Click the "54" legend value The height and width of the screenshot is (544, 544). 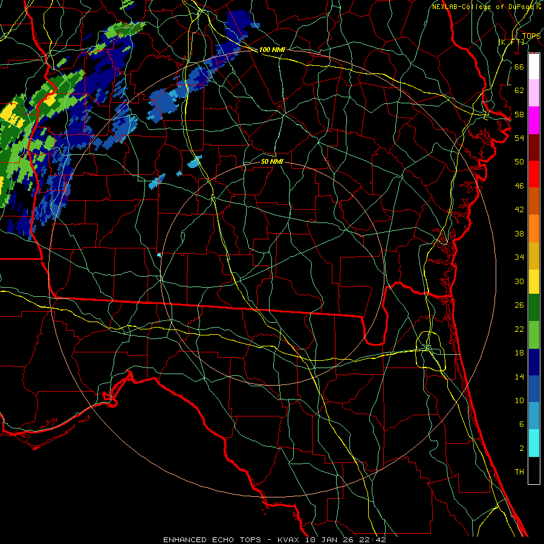[x=519, y=138]
